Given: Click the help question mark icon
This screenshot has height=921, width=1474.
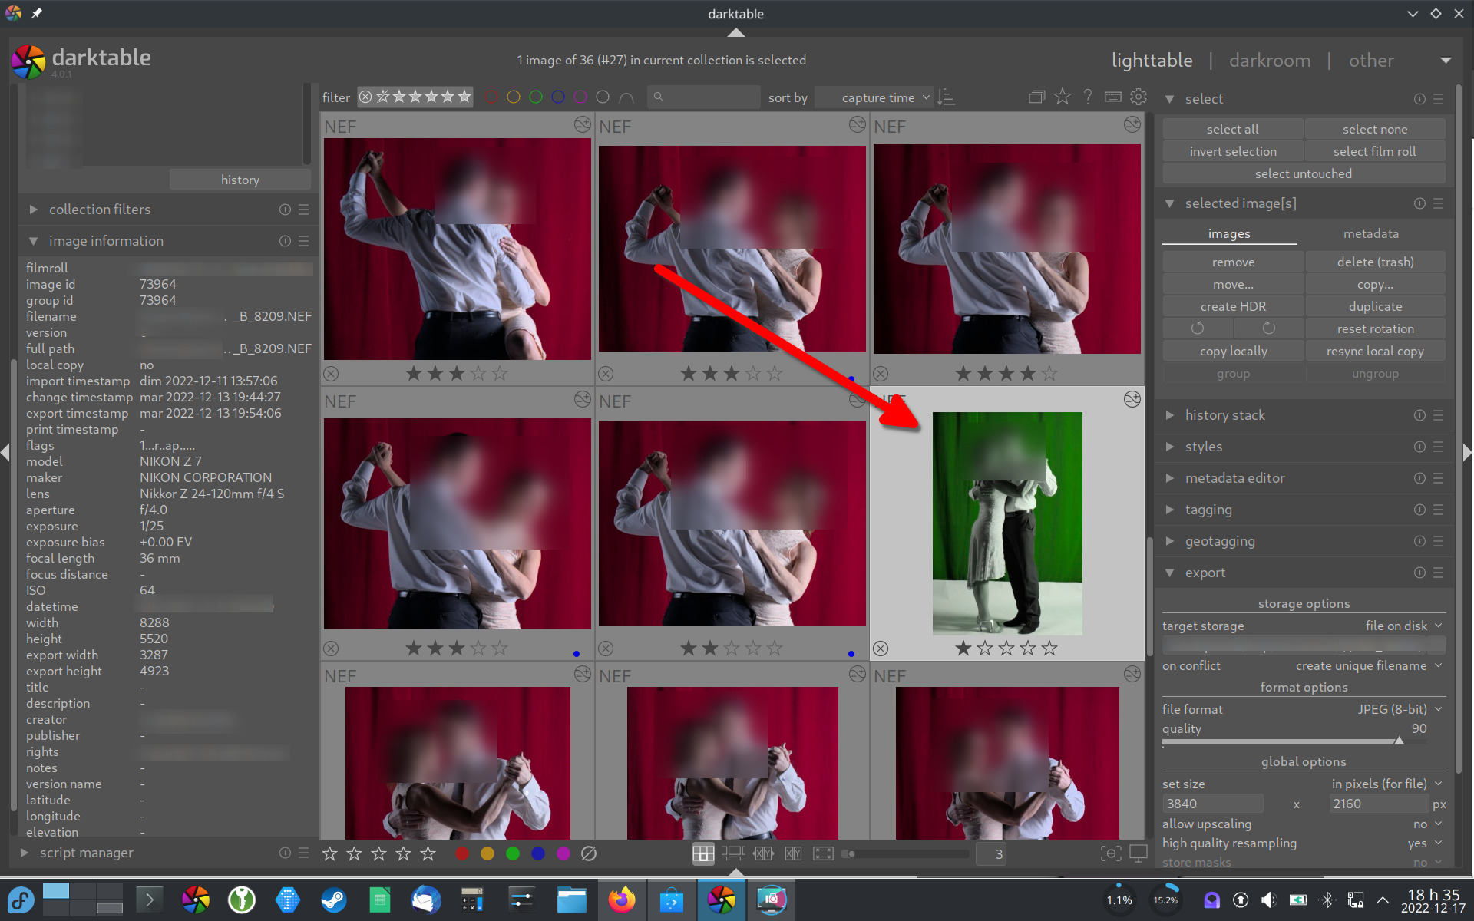Looking at the screenshot, I should tap(1088, 97).
